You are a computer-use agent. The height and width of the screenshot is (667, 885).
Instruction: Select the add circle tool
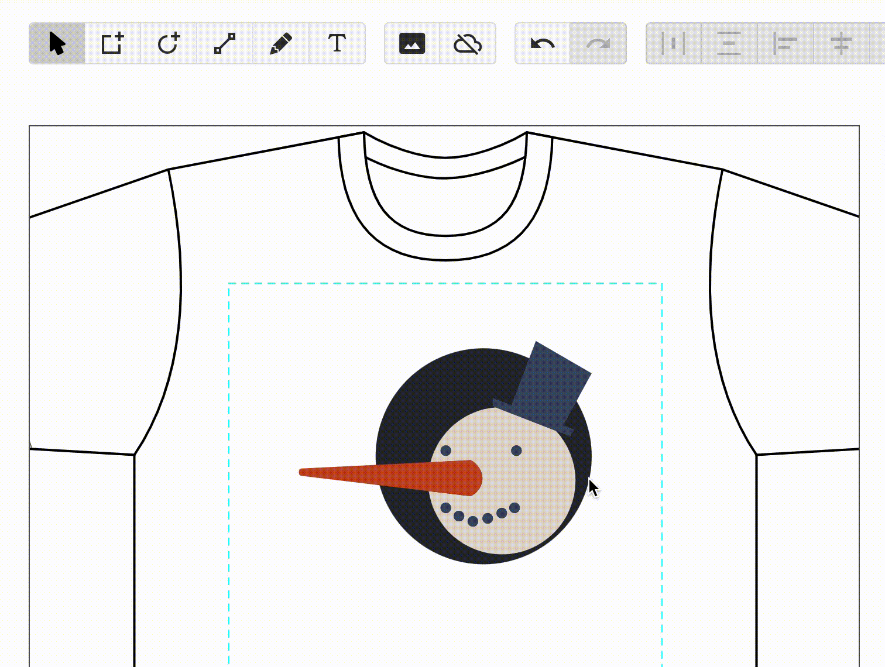[x=169, y=43]
